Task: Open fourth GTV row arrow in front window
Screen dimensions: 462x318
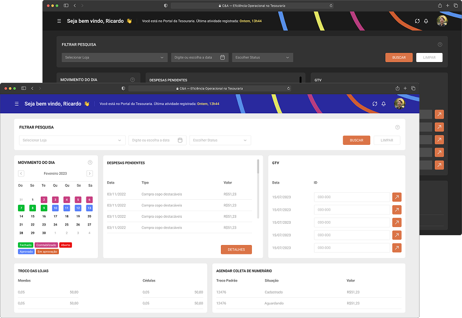Action: tap(397, 235)
